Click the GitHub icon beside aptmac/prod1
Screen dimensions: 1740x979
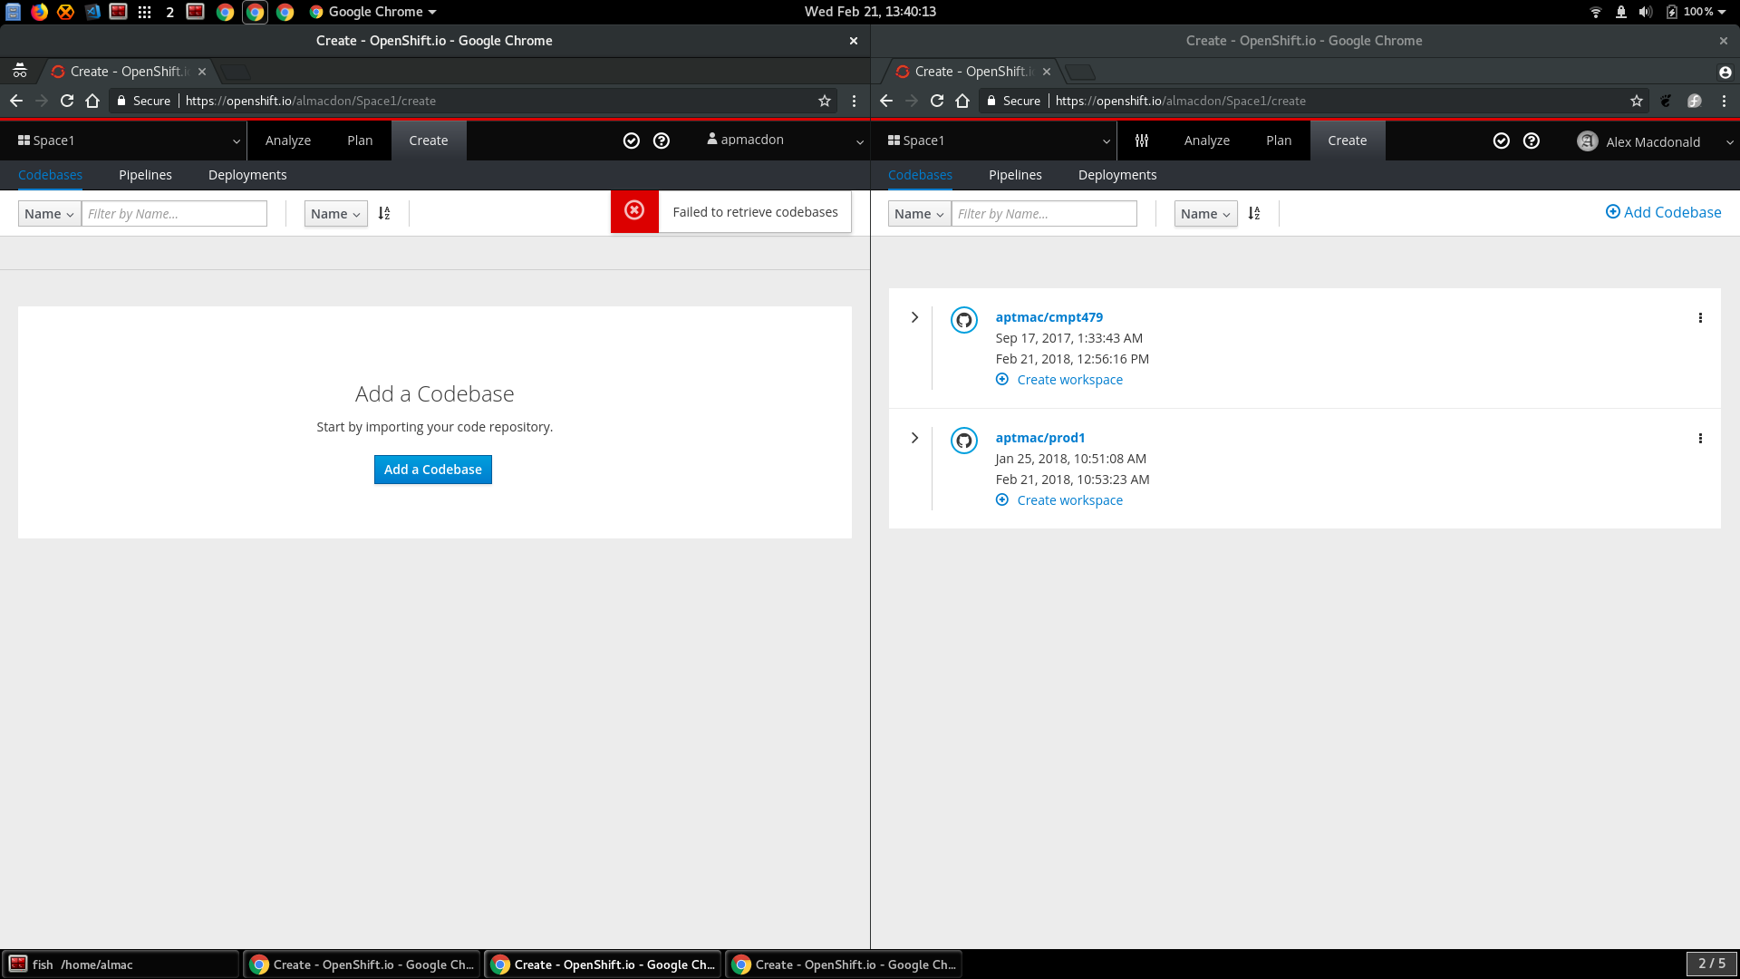point(963,441)
